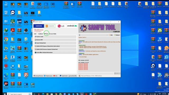This screenshot has width=169, height=95.
Task: Open the Fastboot sub-tab
Action: (x=40, y=34)
